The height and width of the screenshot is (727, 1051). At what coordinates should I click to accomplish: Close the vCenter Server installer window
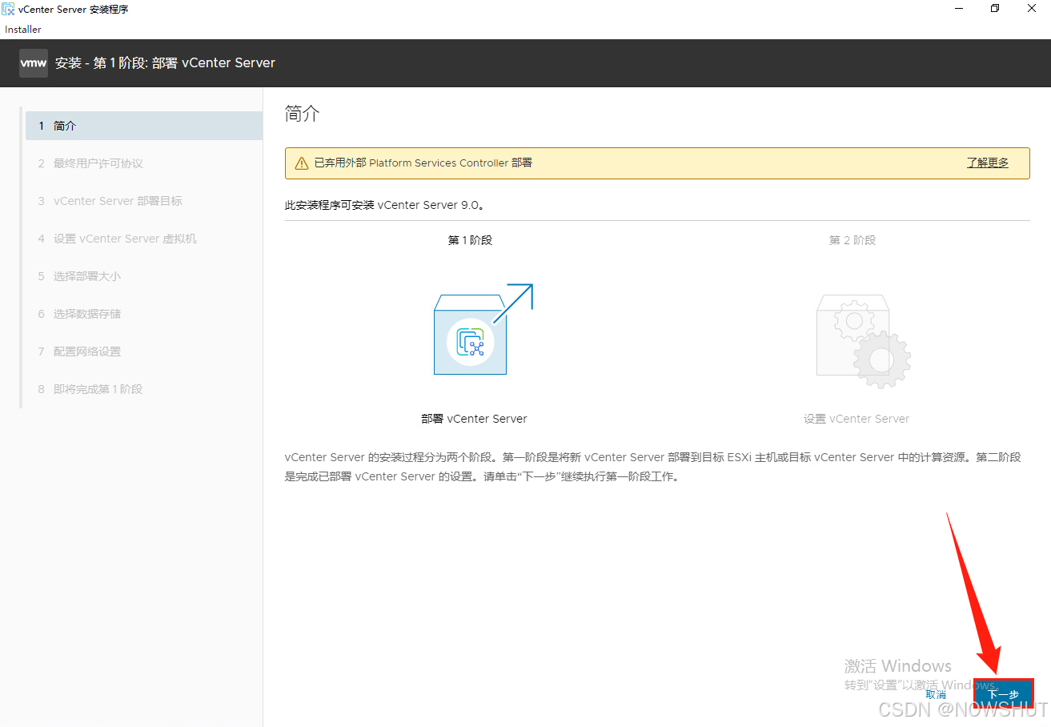(x=1033, y=9)
